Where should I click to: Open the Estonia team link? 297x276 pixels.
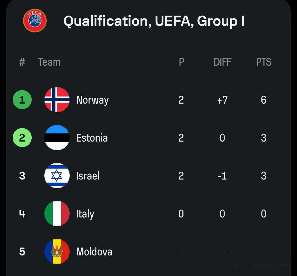click(x=92, y=138)
